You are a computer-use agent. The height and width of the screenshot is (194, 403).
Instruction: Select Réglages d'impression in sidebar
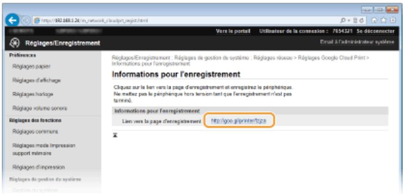pyautogui.click(x=38, y=168)
